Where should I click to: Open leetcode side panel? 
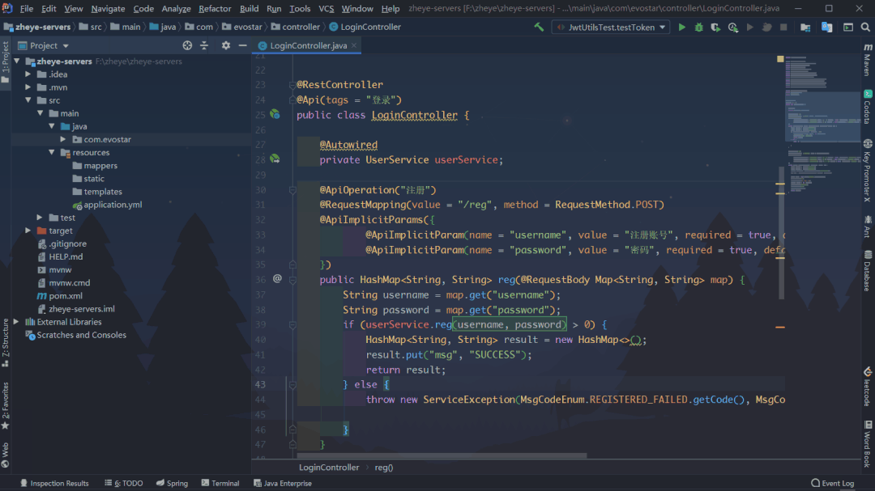[867, 386]
